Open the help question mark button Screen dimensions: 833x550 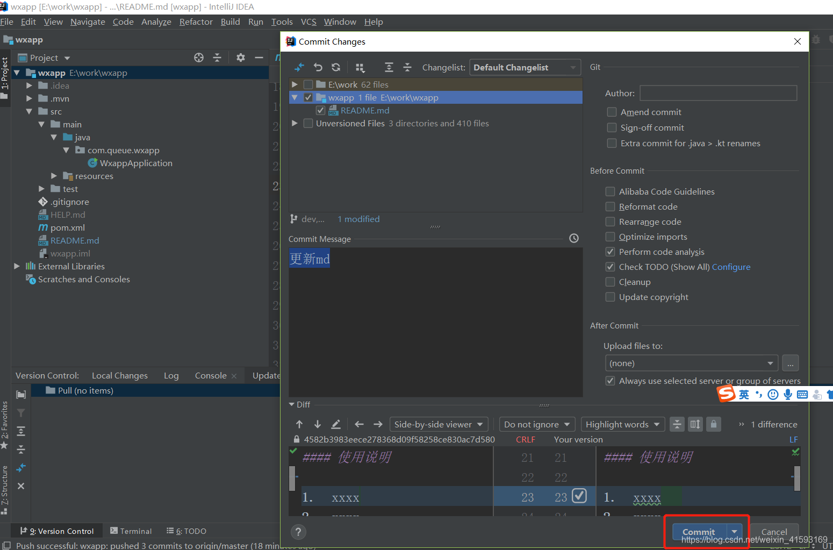coord(298,532)
